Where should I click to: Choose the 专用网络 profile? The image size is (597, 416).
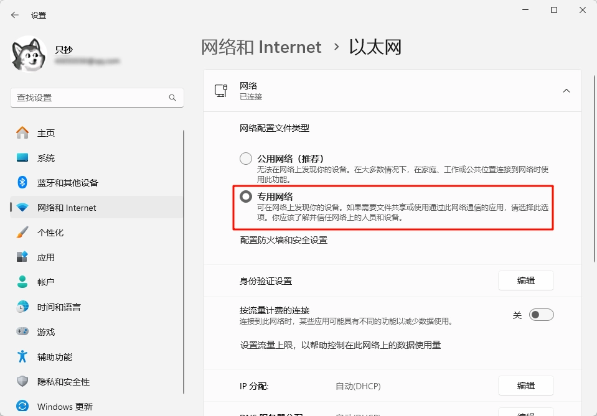point(245,196)
